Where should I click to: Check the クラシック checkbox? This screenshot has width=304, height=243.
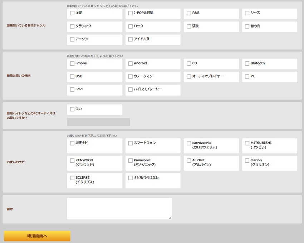click(x=72, y=26)
